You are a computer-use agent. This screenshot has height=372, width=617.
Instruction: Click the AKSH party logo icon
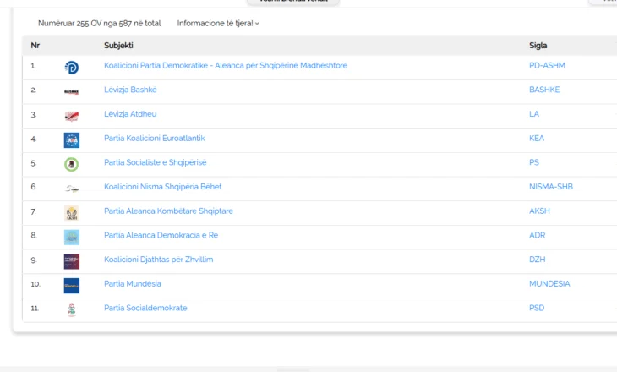pyautogui.click(x=72, y=213)
